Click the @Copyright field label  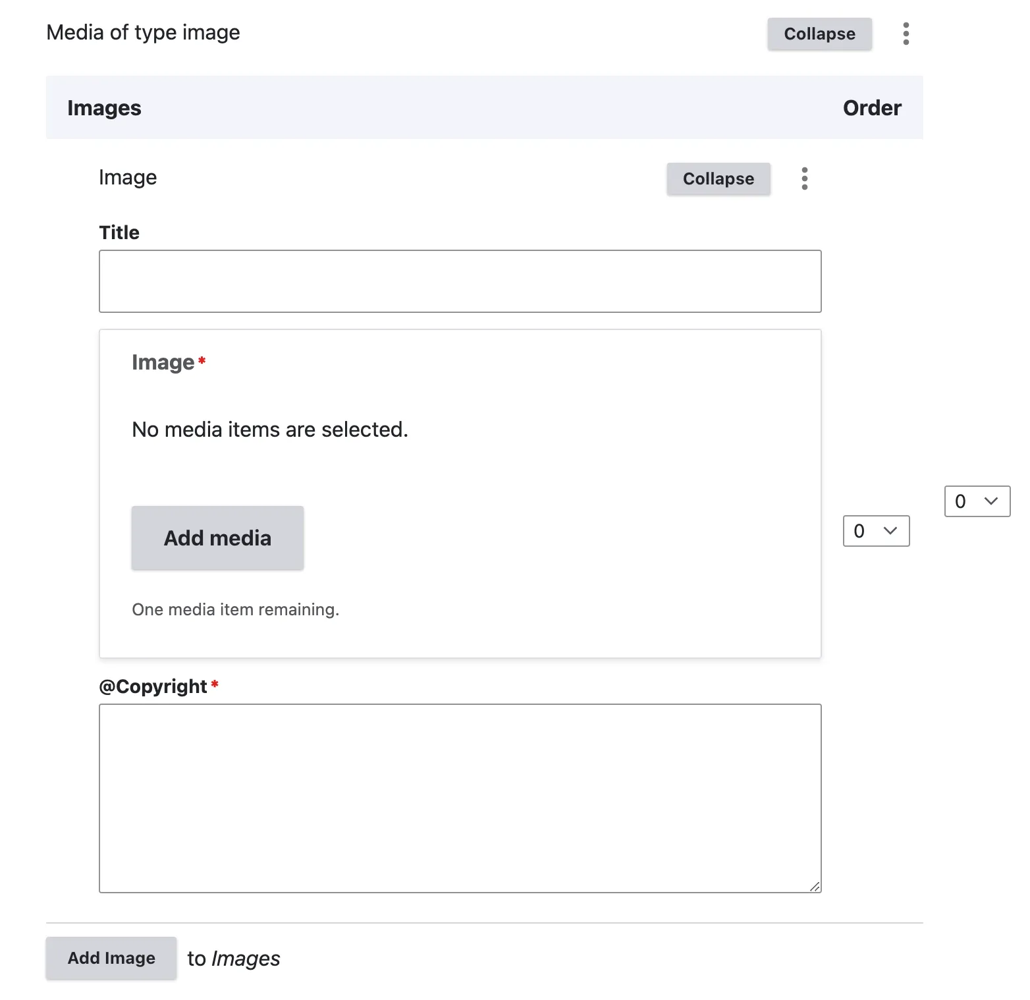[153, 686]
